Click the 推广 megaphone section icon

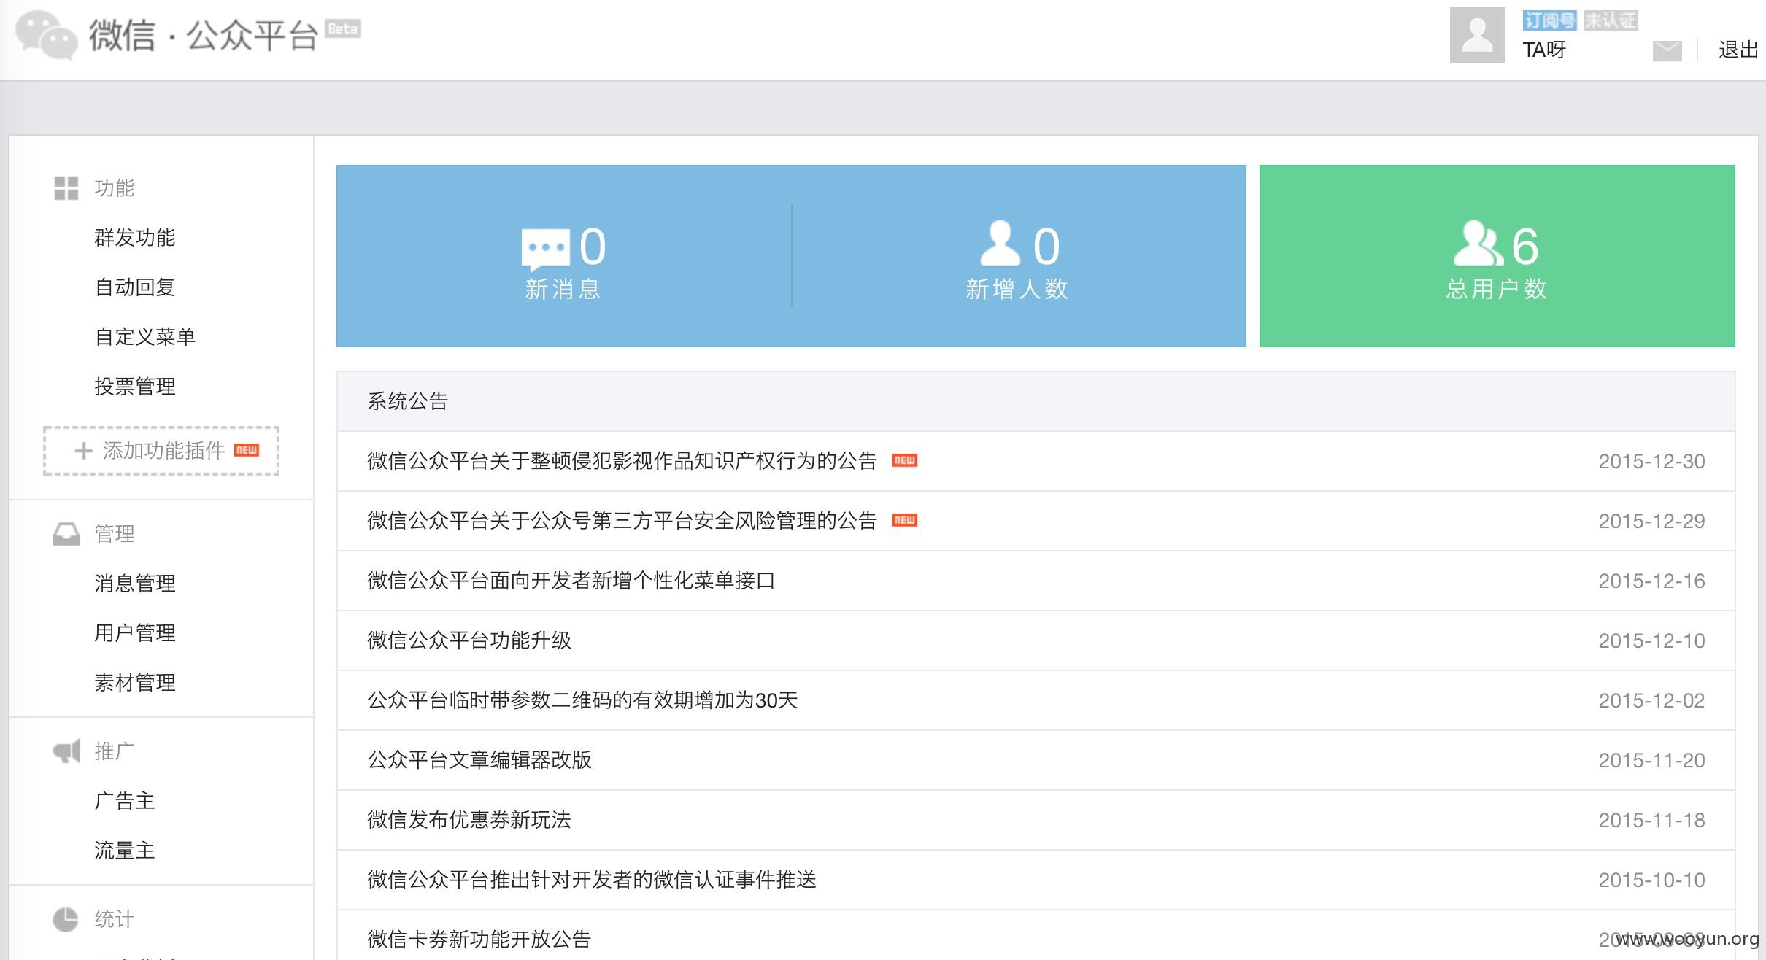click(66, 751)
